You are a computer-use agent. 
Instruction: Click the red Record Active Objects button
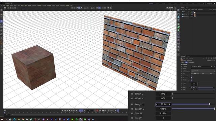(x=97, y=111)
